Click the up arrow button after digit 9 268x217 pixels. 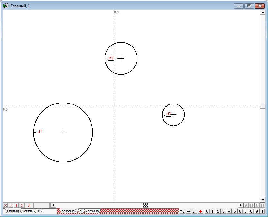(x=262, y=211)
